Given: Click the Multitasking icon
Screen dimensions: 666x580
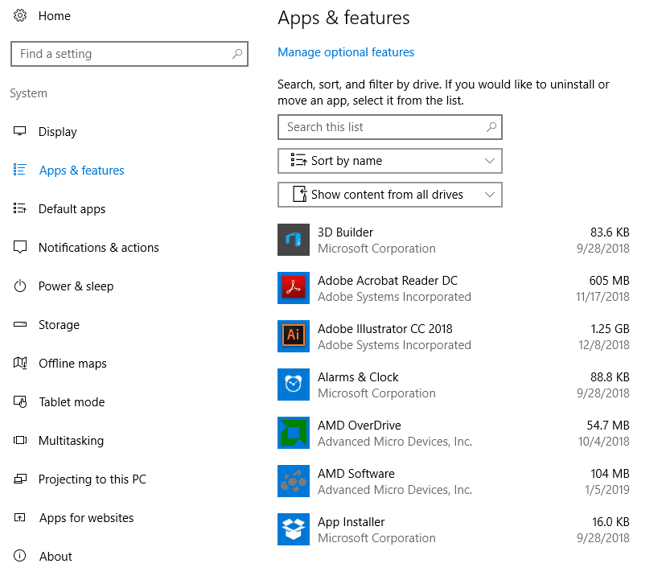Looking at the screenshot, I should (x=20, y=440).
